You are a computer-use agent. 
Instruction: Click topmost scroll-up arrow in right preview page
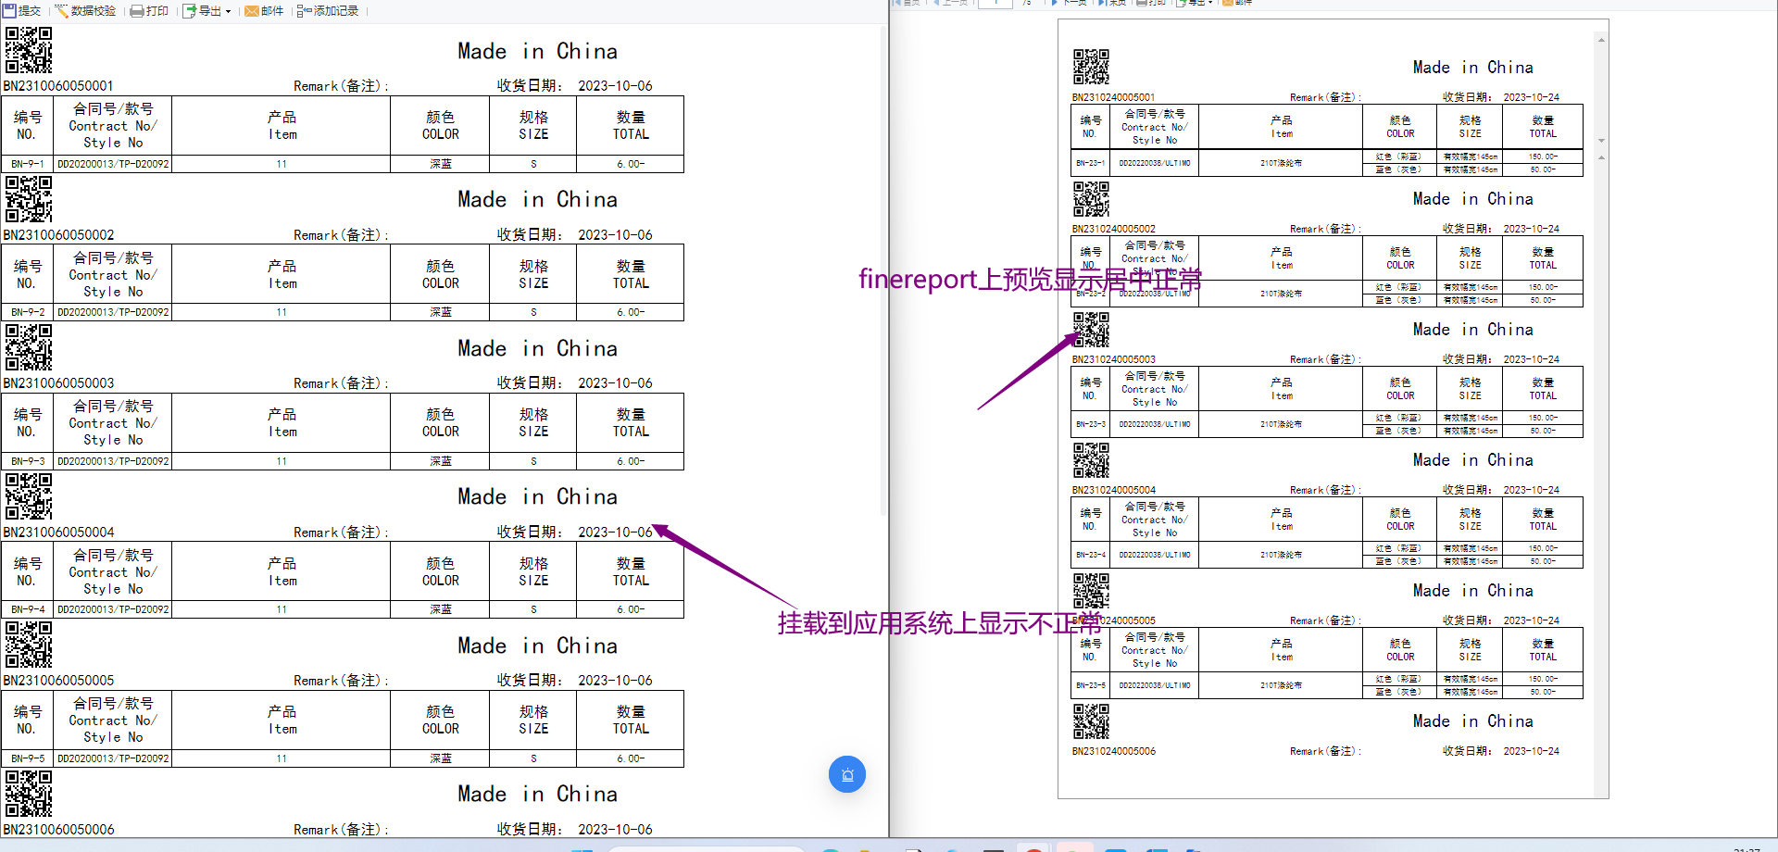point(1601,40)
